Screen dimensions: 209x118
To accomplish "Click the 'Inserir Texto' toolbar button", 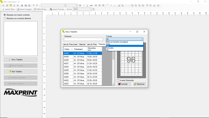I will click(x=8, y=9).
